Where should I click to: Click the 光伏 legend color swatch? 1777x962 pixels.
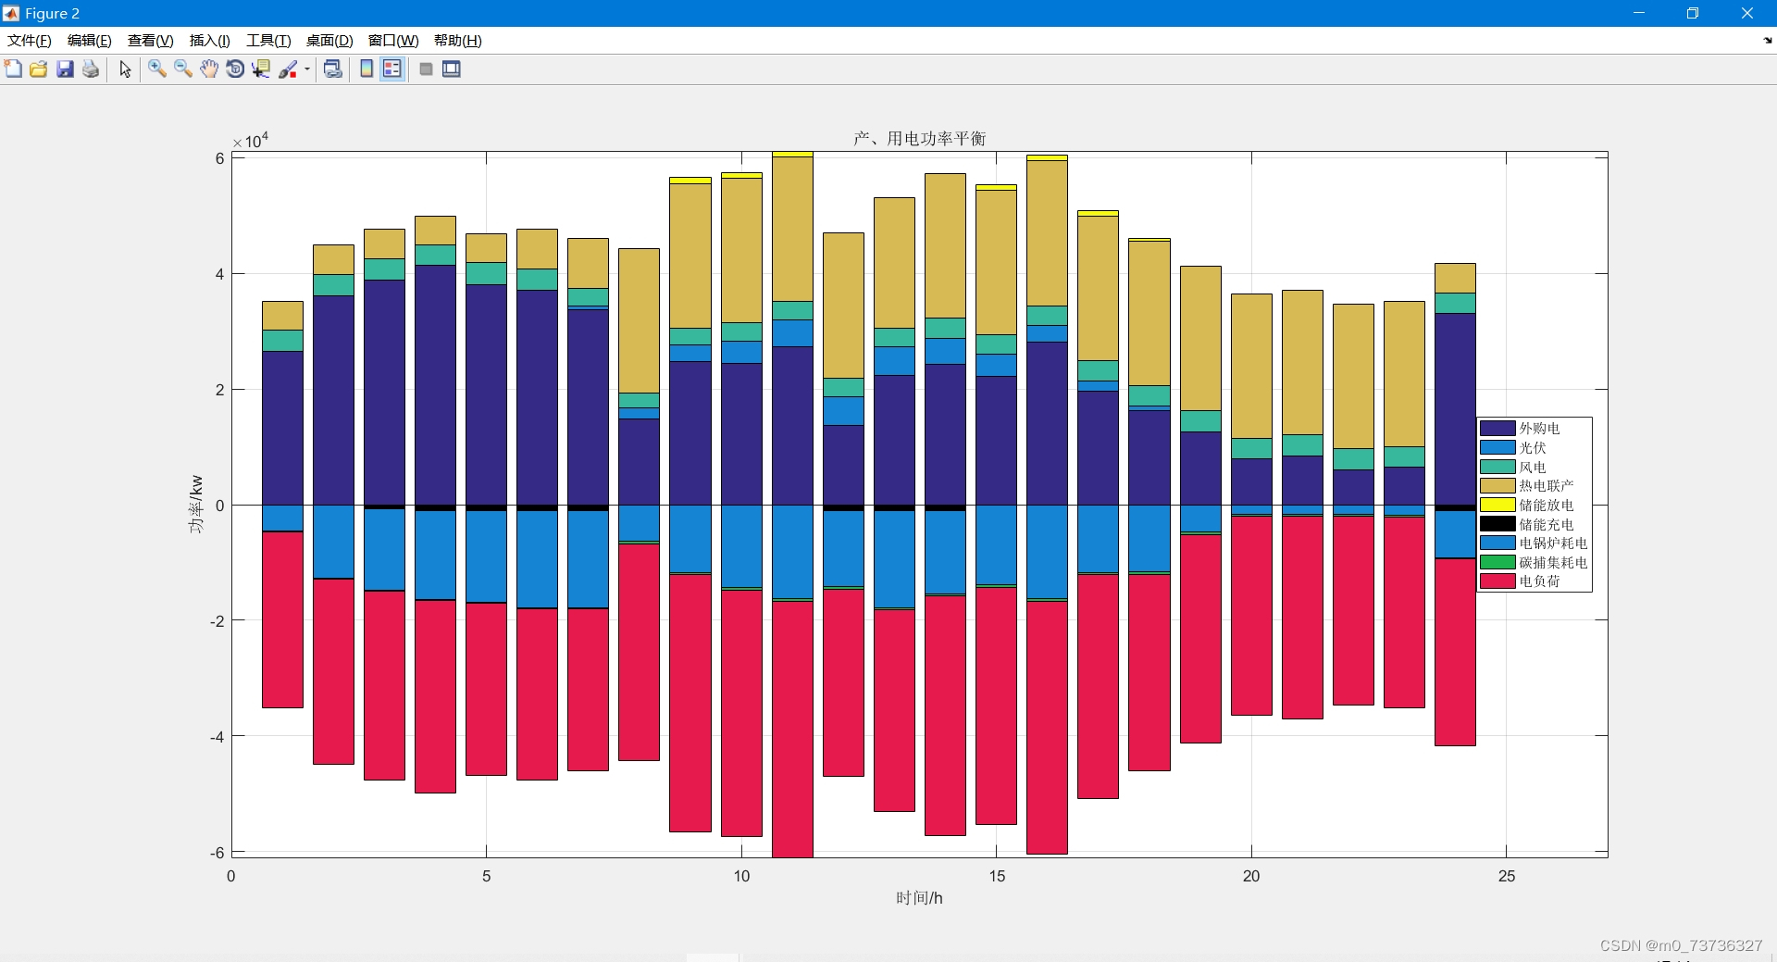pyautogui.click(x=1497, y=447)
